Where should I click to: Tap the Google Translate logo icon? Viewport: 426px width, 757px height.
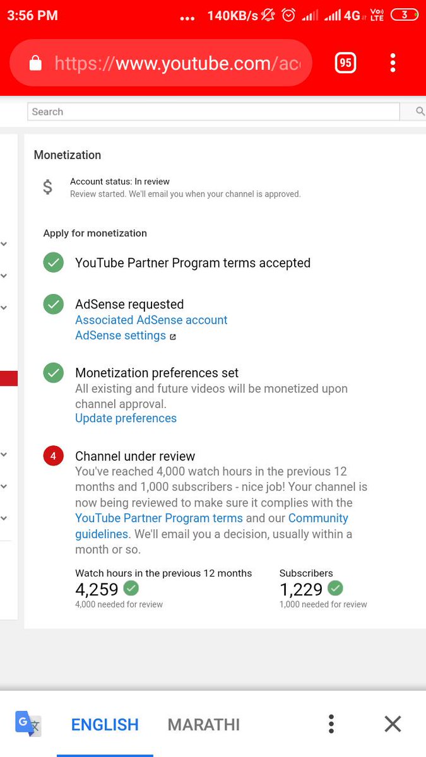click(x=28, y=724)
